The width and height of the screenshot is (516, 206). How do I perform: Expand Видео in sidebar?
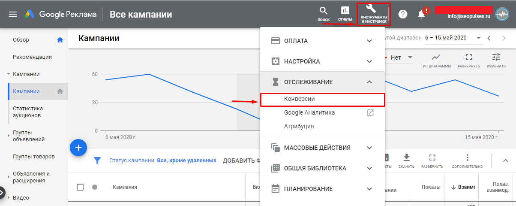tap(9, 198)
